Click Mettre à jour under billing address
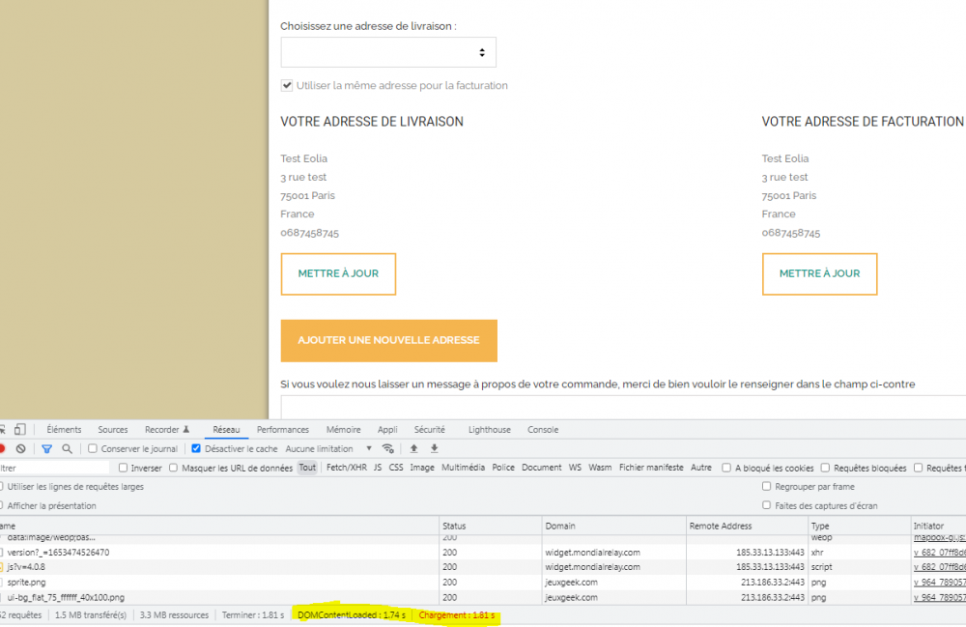This screenshot has width=966, height=627. tap(819, 274)
